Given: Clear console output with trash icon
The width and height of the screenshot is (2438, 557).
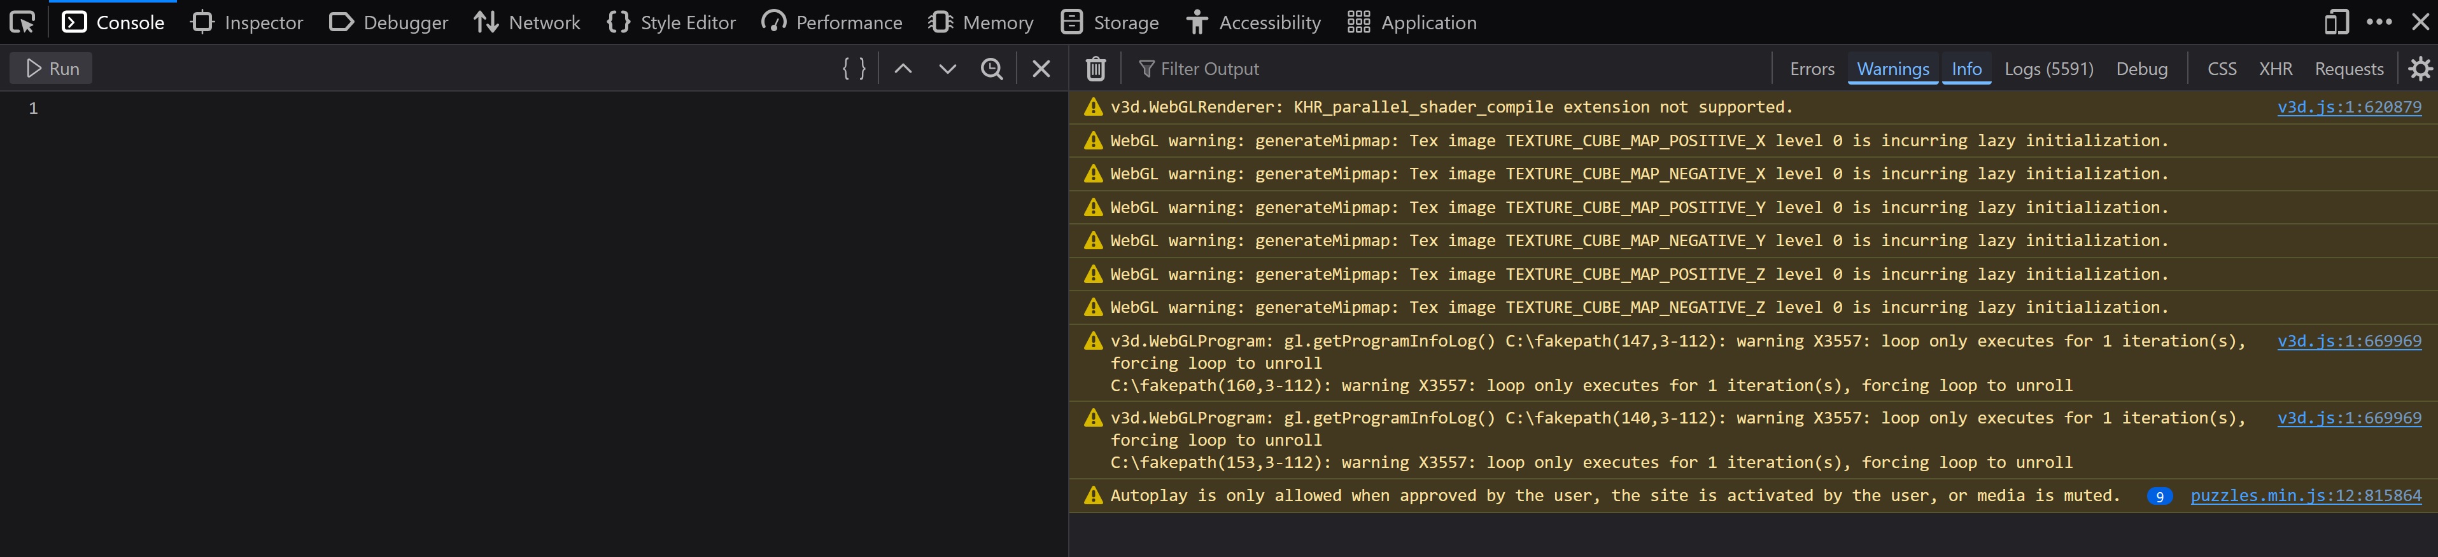Looking at the screenshot, I should point(1096,68).
